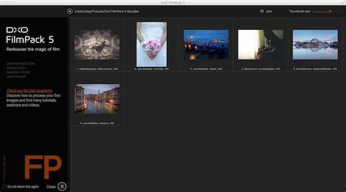Click the www.dxo.com text

pos(17,76)
